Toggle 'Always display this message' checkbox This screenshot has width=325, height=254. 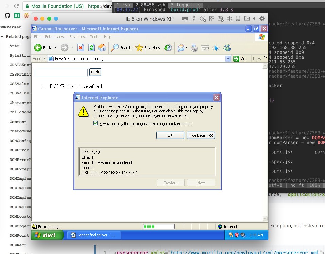click(95, 123)
